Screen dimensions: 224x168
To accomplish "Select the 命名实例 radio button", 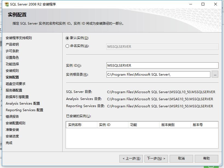I will coord(67,46).
